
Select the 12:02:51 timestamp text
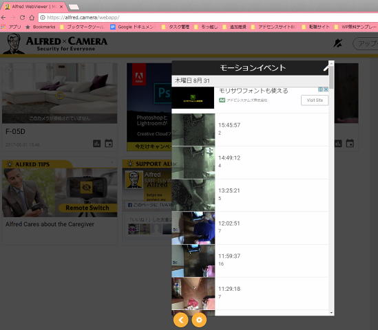[229, 223]
